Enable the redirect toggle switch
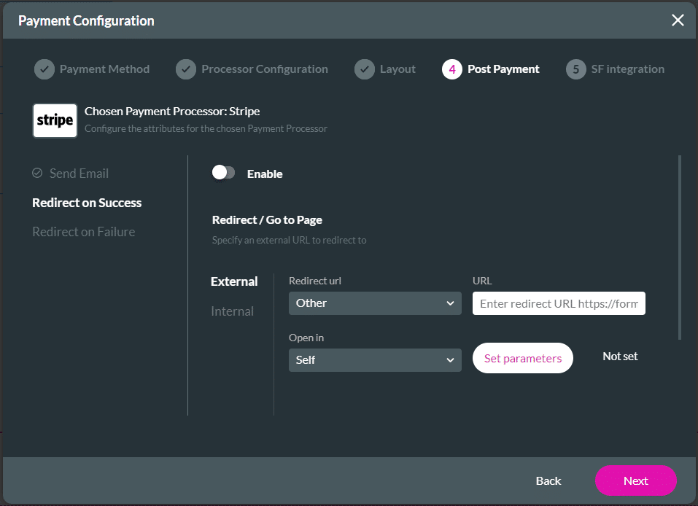 223,174
